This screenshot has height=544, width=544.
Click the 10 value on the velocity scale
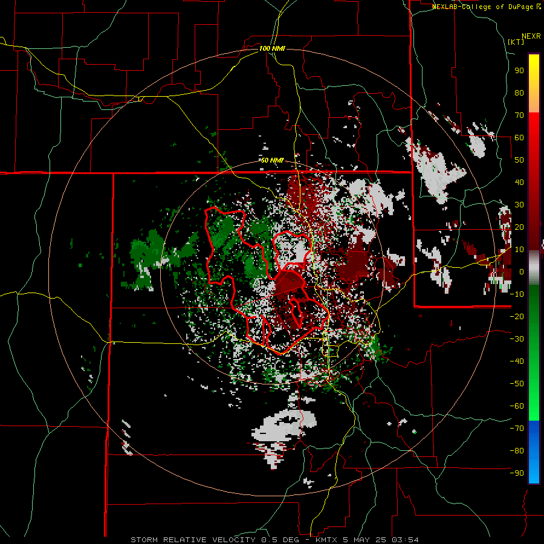[x=519, y=250]
